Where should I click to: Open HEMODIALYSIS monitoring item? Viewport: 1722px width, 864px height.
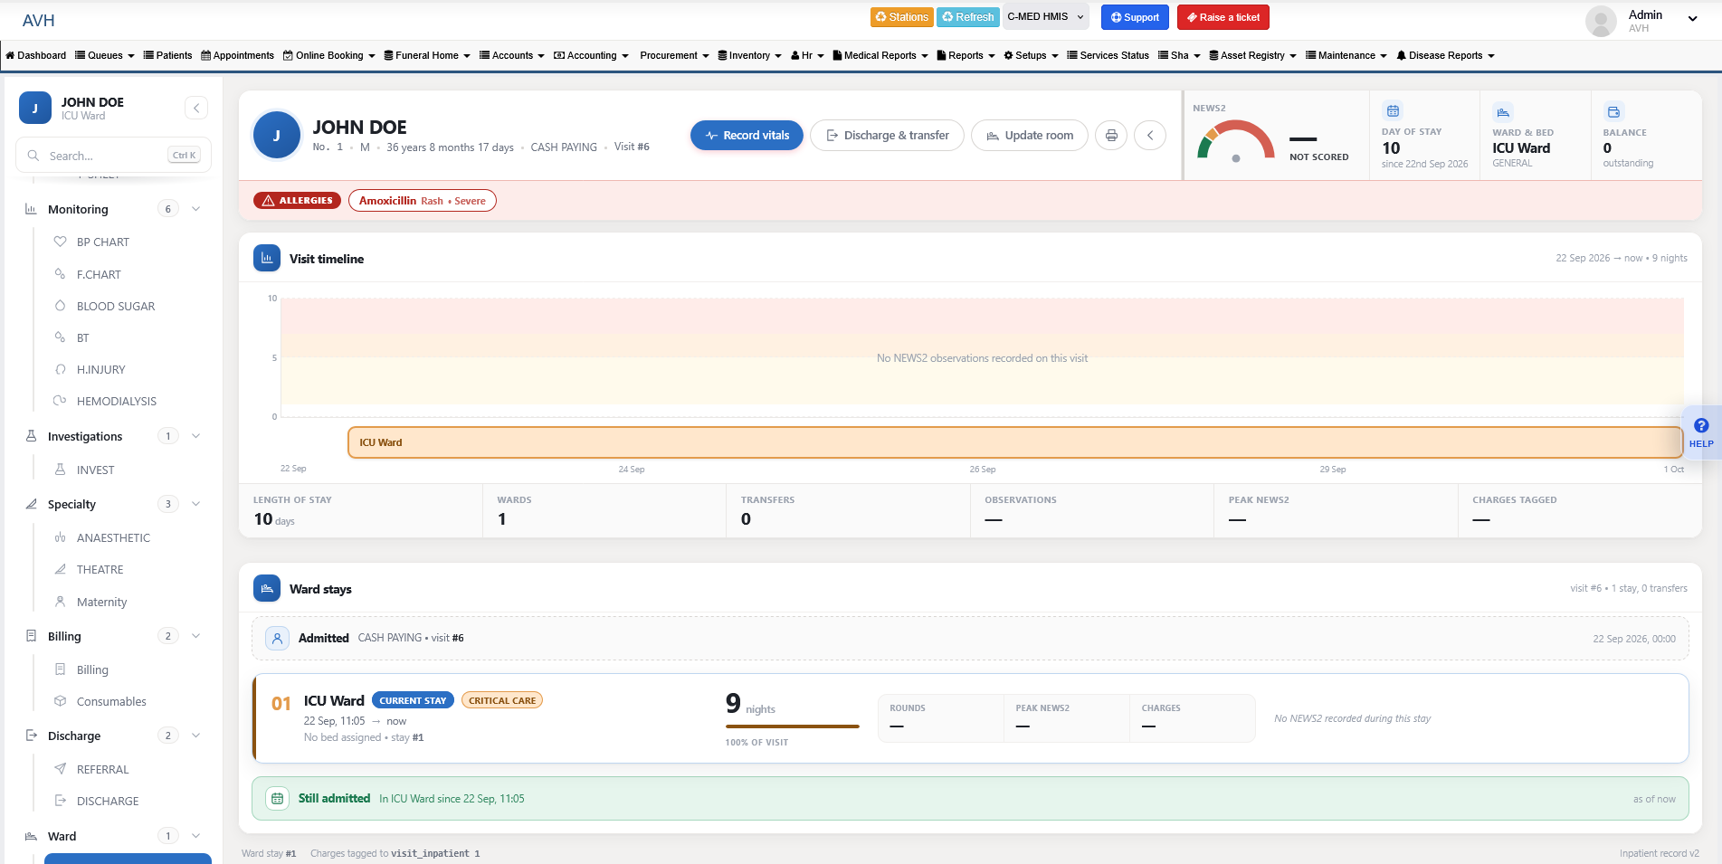(116, 401)
